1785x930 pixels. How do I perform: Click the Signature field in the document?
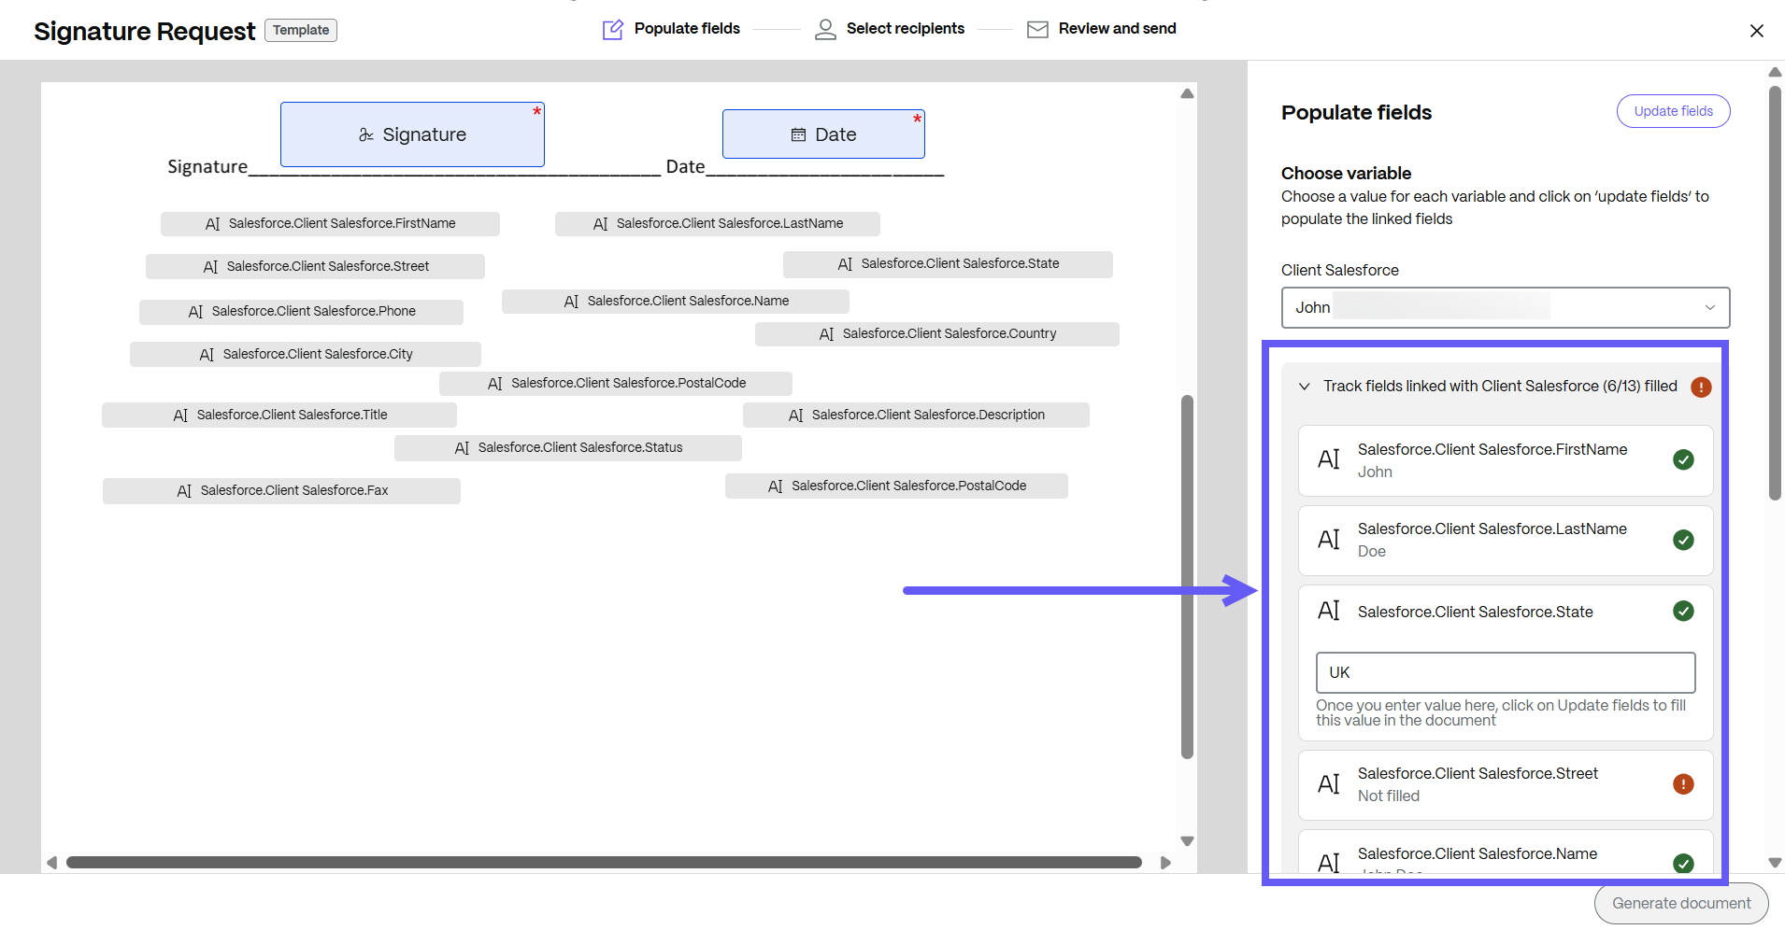412,134
